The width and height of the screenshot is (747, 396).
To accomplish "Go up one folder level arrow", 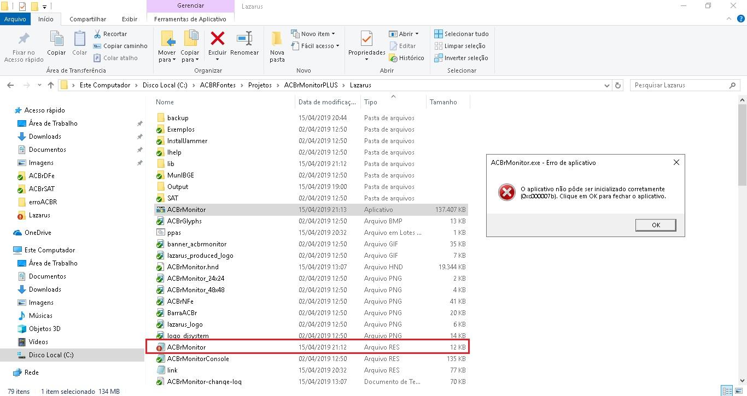I will [51, 85].
